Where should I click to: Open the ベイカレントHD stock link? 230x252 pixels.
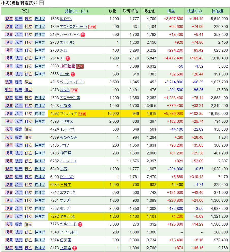coord(72,82)
